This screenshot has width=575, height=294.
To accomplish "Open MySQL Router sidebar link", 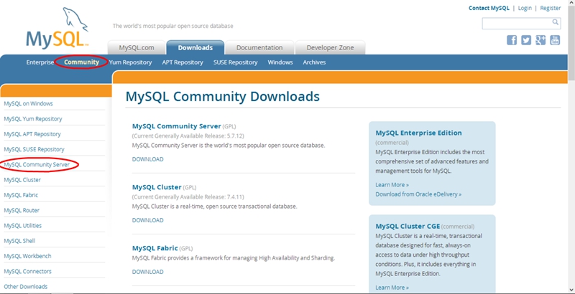I will coord(22,210).
